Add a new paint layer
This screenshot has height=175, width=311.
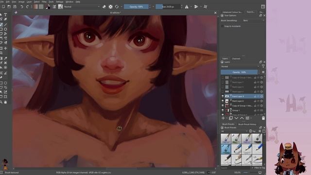(x=223, y=118)
